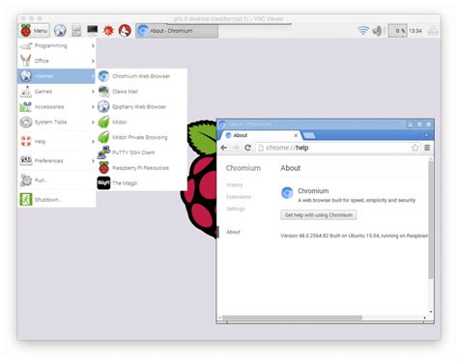Click the Games category icon
The height and width of the screenshot is (361, 458).
pyautogui.click(x=26, y=92)
